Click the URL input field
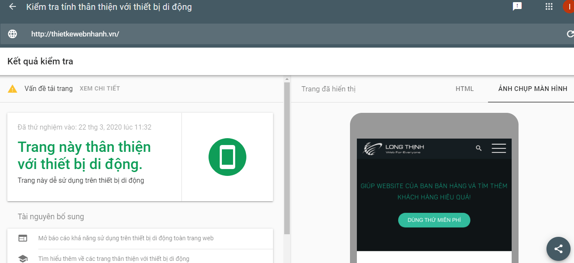Screen dimensions: 574x263 coord(172,33)
